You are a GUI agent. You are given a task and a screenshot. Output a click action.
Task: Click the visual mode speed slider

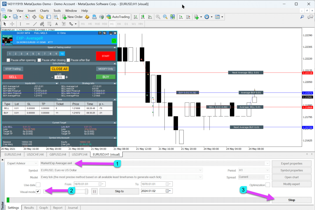[x=66, y=191]
